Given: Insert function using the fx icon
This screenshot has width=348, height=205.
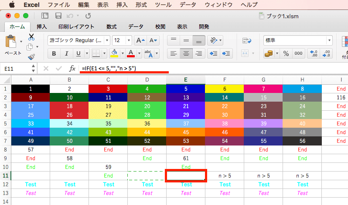Looking at the screenshot, I should [x=72, y=69].
